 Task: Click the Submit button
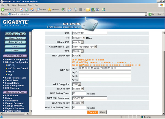pyautogui.click(x=92, y=112)
